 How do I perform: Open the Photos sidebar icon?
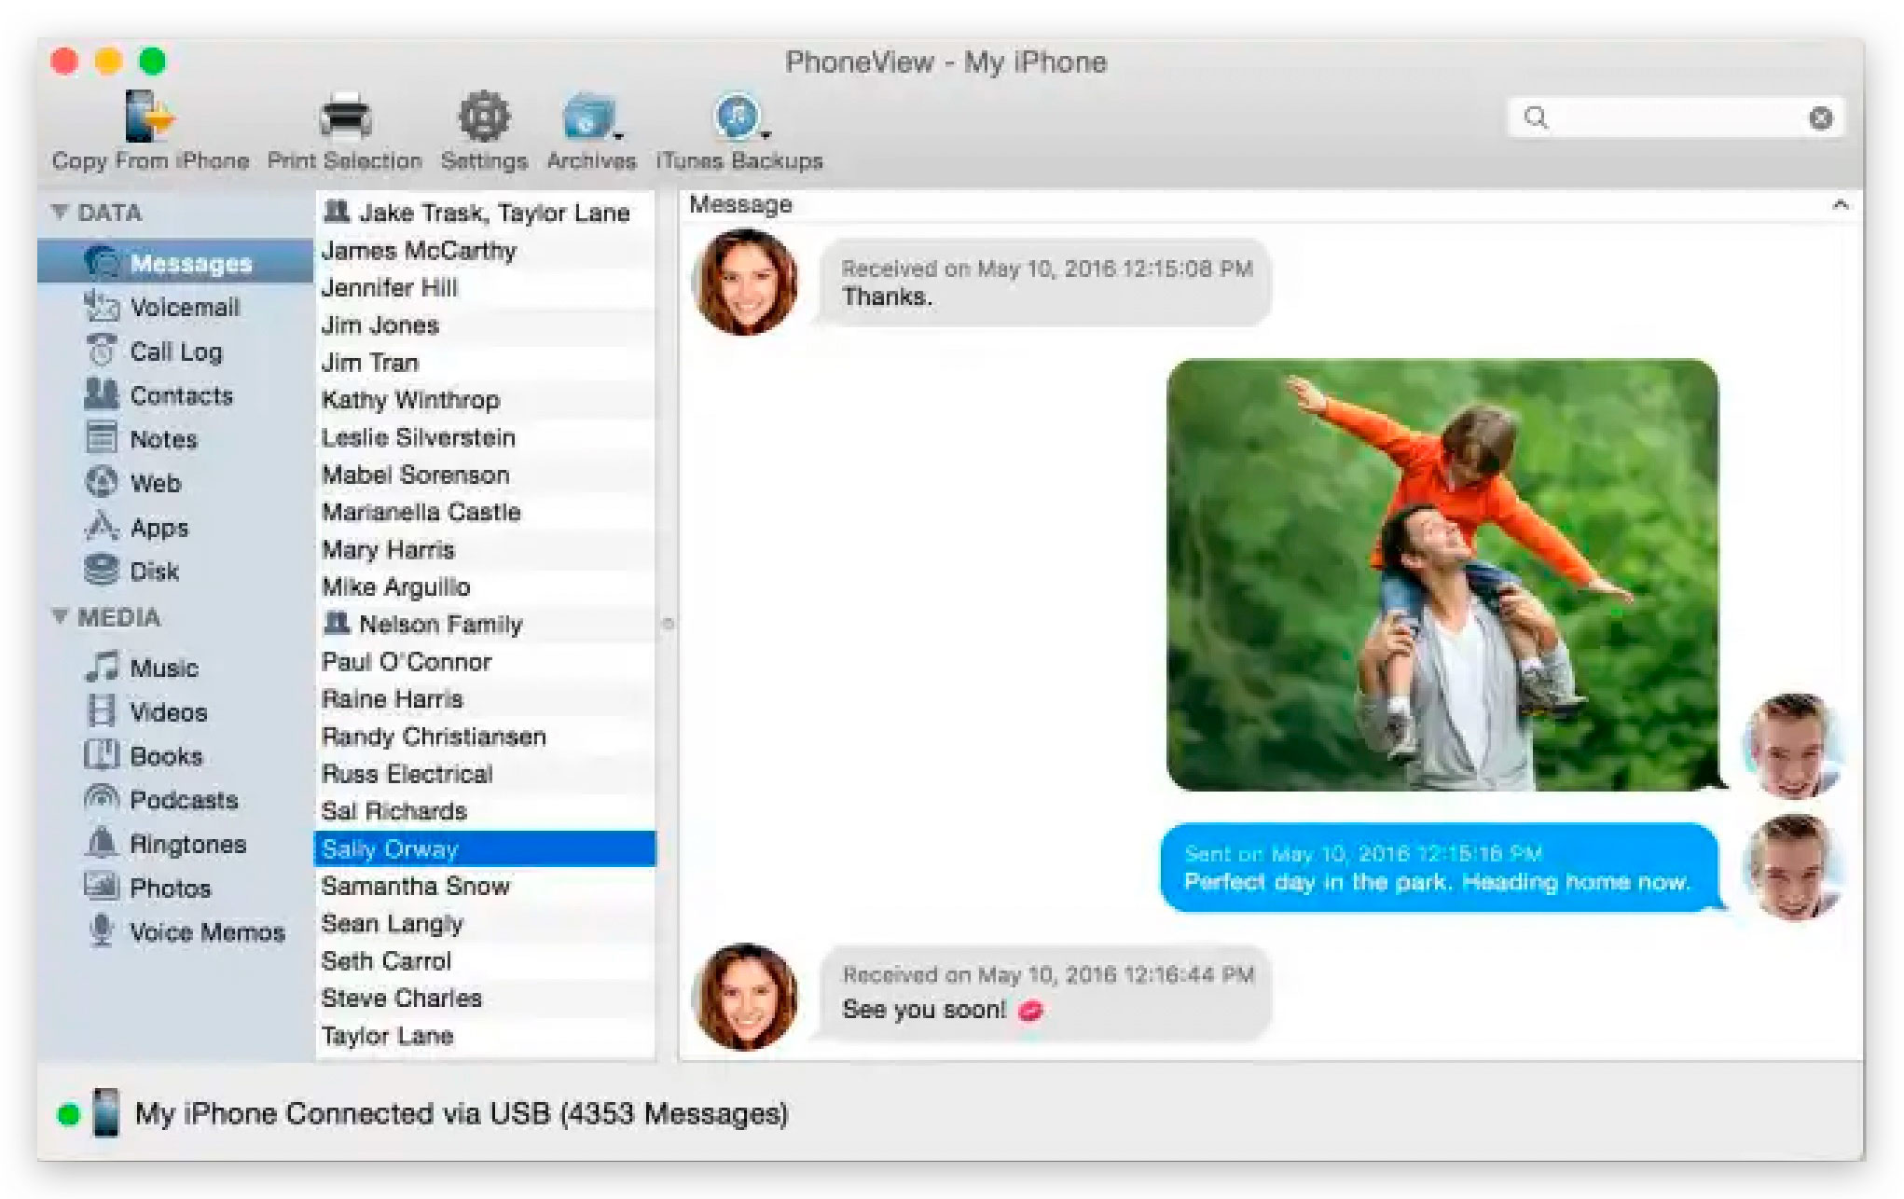tap(102, 886)
